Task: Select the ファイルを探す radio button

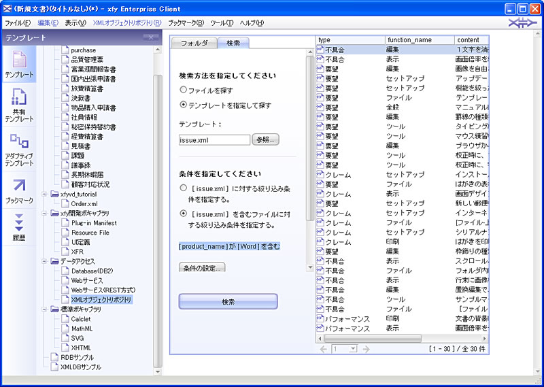Action: click(x=184, y=89)
